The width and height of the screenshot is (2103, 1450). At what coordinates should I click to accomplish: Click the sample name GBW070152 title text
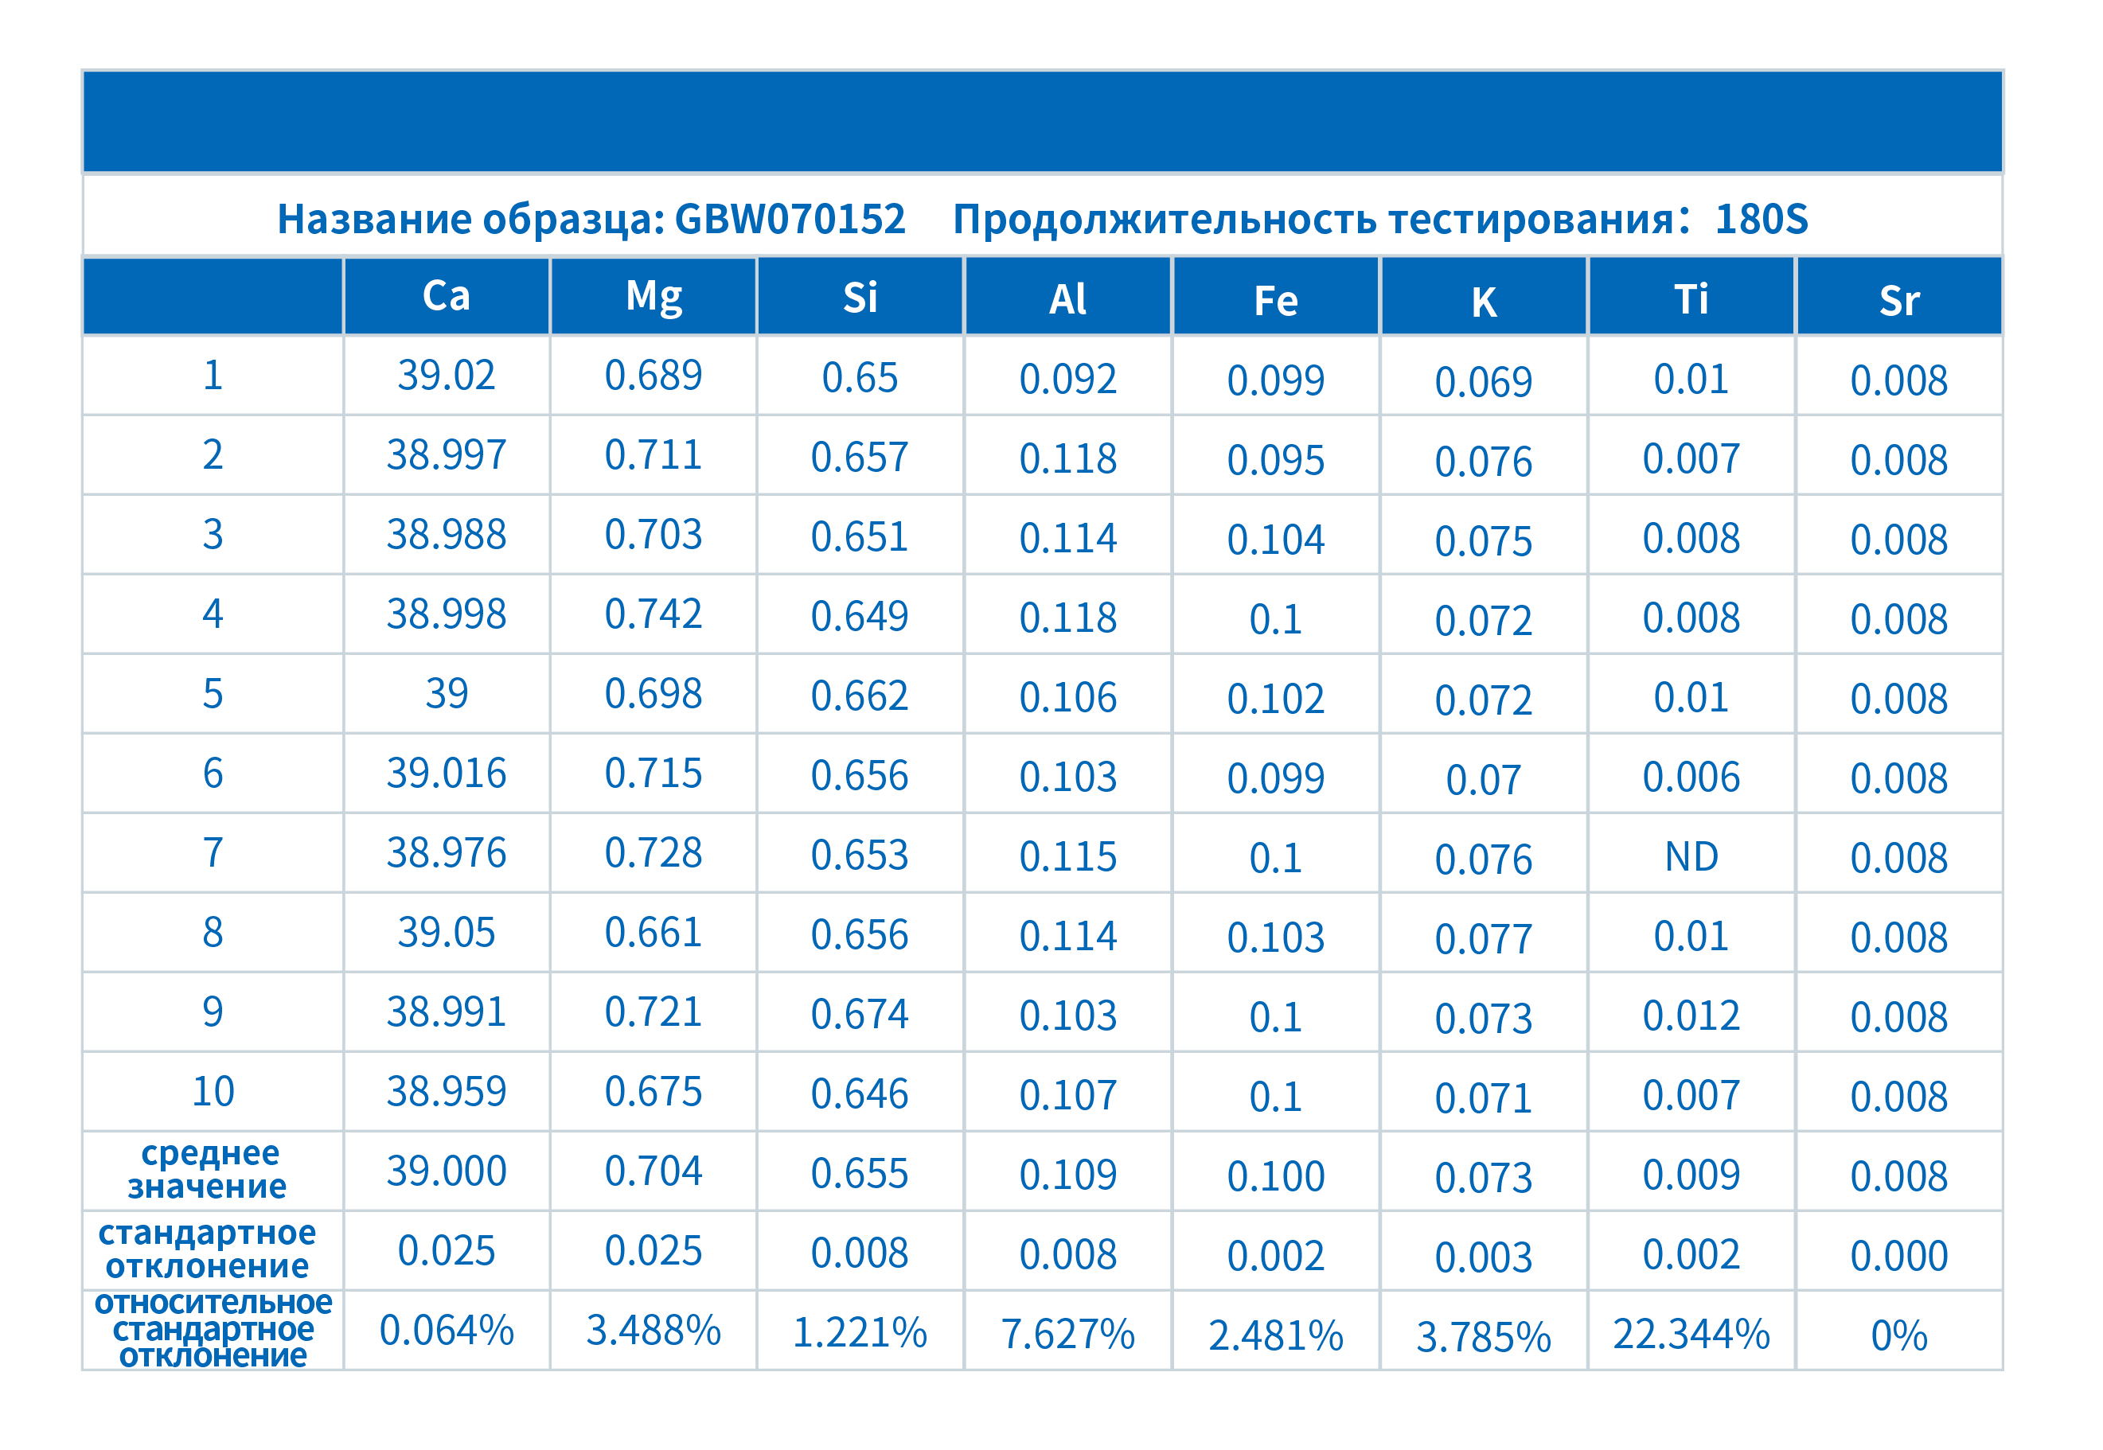coord(591,219)
